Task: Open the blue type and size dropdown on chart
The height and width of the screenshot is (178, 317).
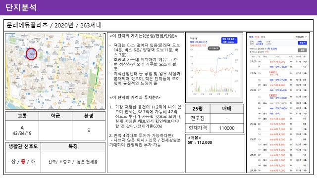Action: [229, 40]
